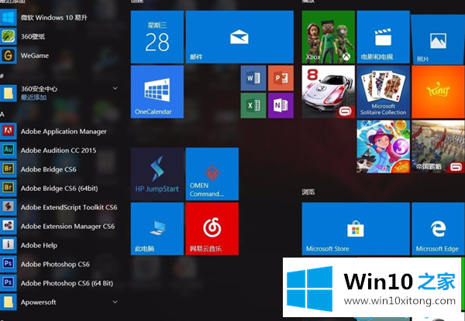This screenshot has height=321, width=465.
Task: Open the 邮件 mail tile
Action: pos(239,37)
